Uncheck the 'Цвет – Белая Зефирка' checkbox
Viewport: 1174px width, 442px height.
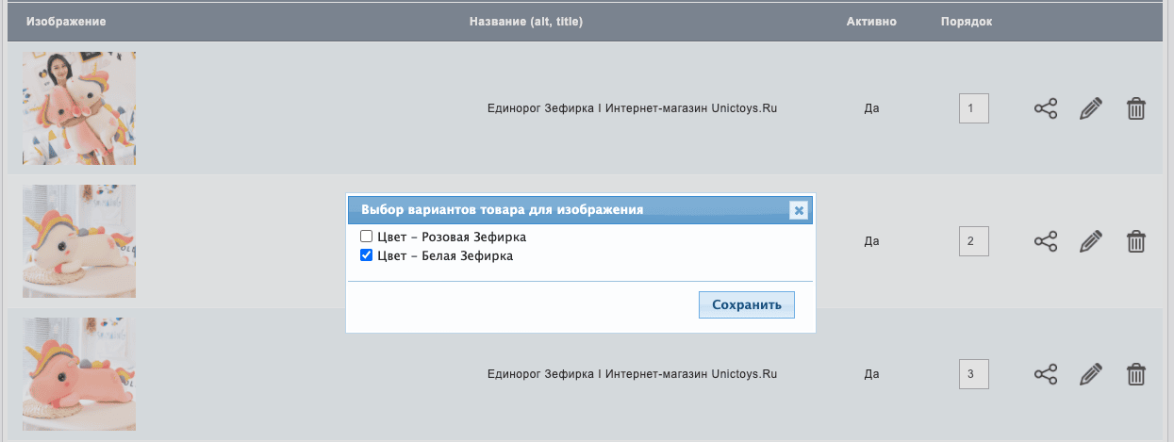[x=367, y=255]
